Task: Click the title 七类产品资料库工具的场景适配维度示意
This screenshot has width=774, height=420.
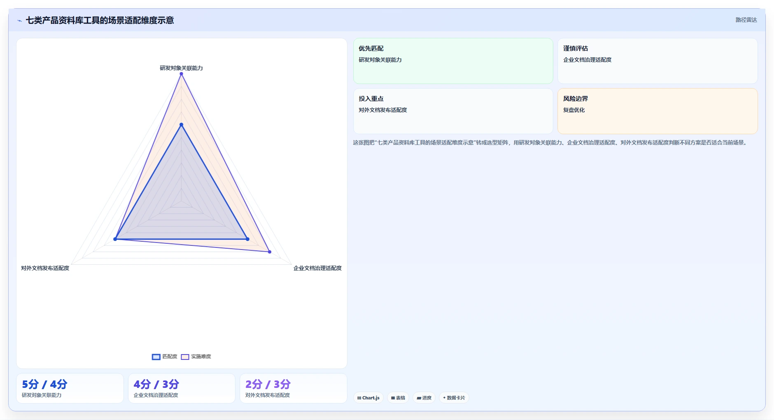Action: coord(100,20)
